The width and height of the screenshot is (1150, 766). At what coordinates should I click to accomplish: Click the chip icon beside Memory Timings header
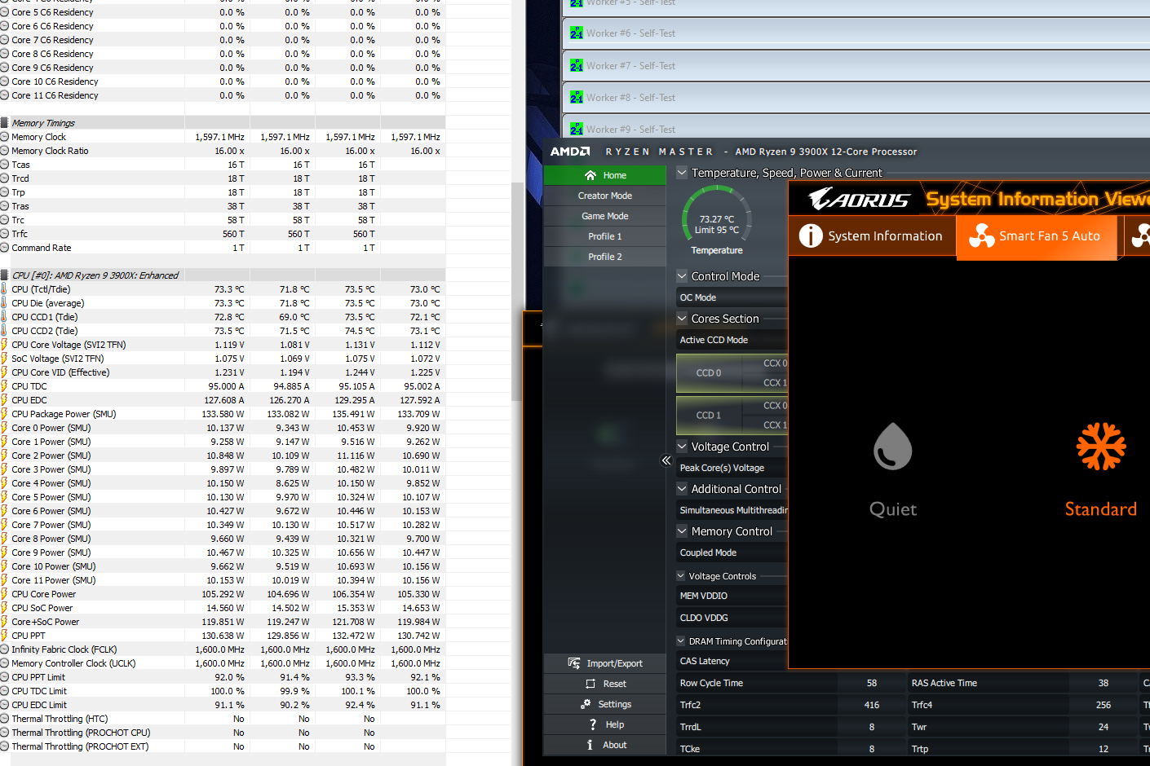tap(5, 123)
